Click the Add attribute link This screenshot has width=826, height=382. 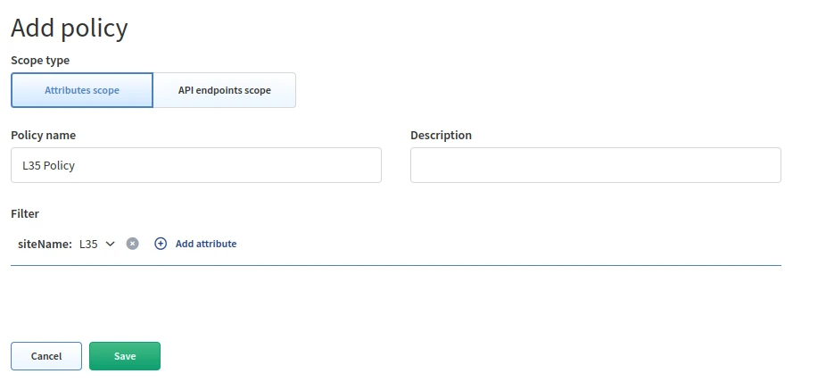click(205, 244)
